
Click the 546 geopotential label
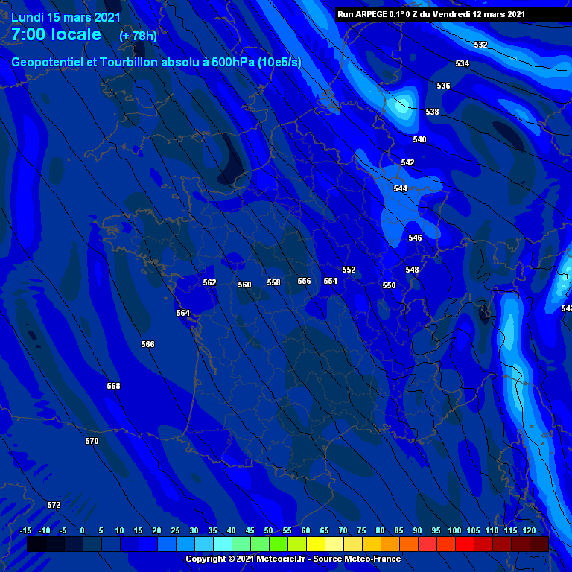point(415,238)
